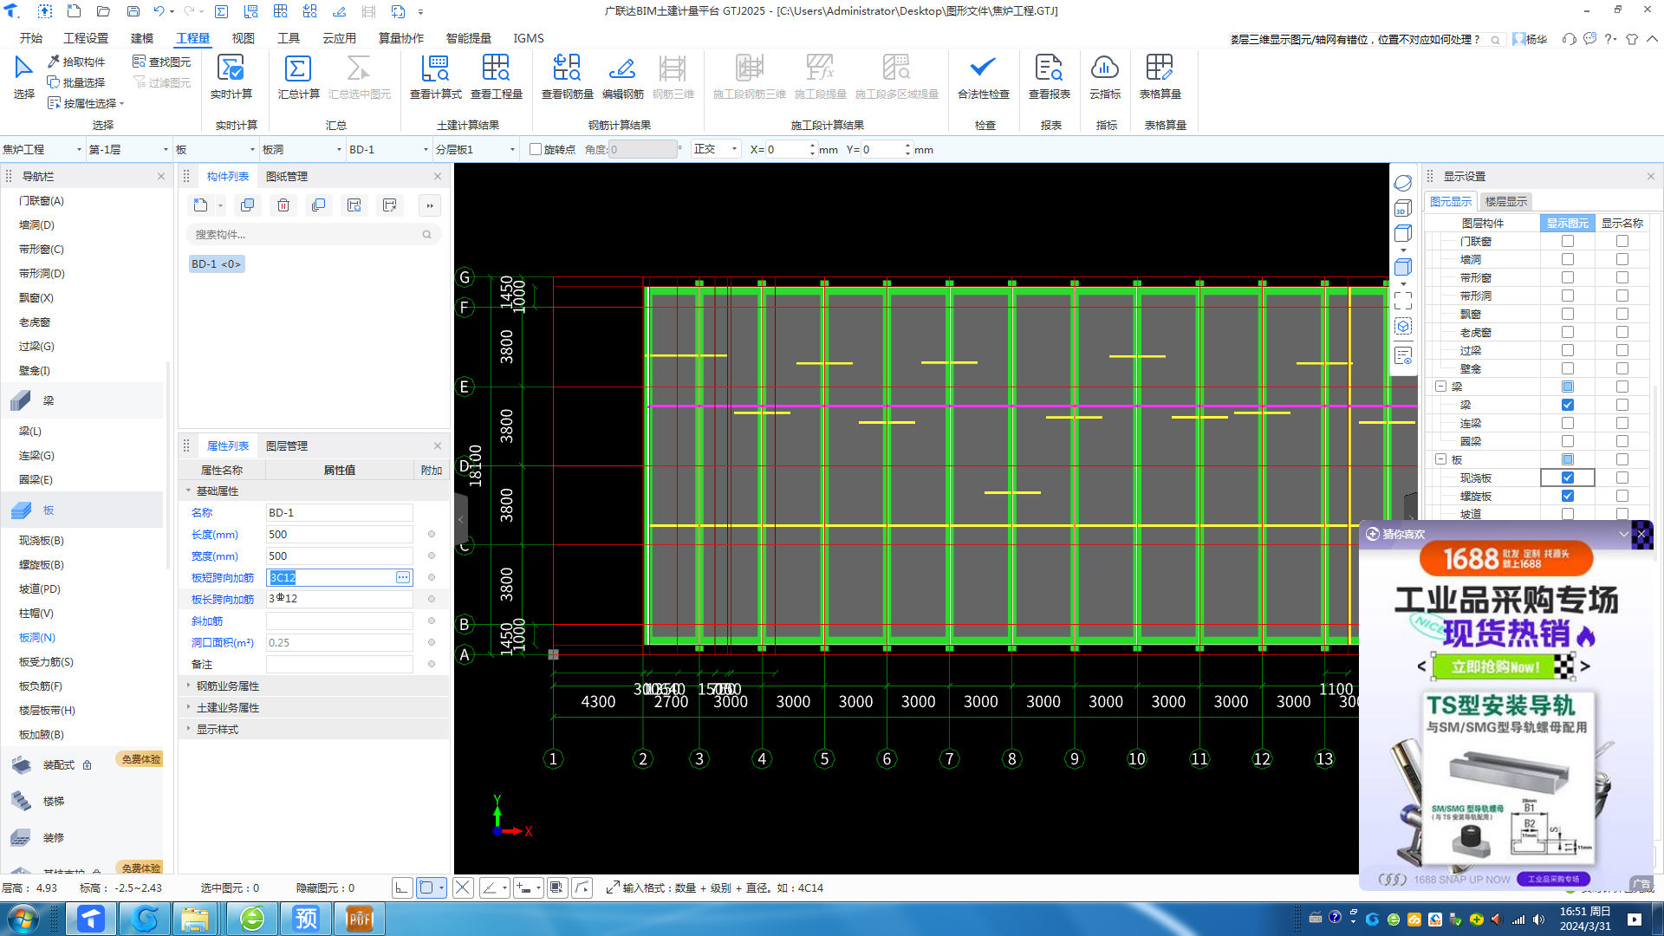Click 板长跨向加筋 value field
The height and width of the screenshot is (936, 1664).
click(339, 599)
